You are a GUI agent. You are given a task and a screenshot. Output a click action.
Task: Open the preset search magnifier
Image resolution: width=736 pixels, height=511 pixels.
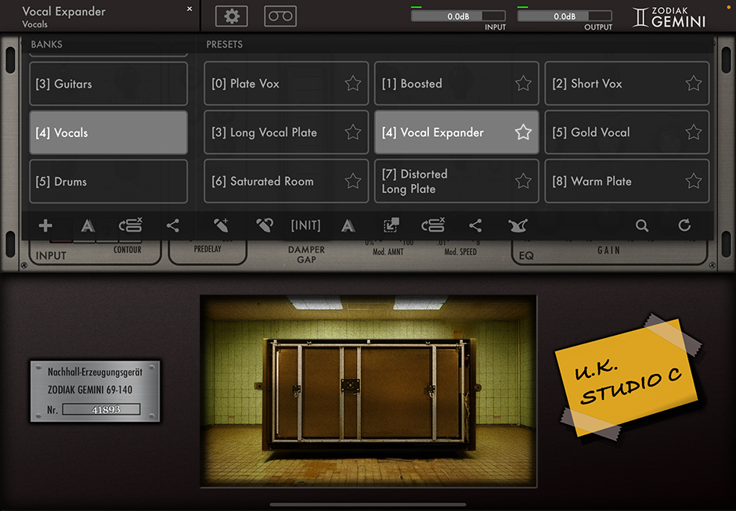click(x=642, y=226)
